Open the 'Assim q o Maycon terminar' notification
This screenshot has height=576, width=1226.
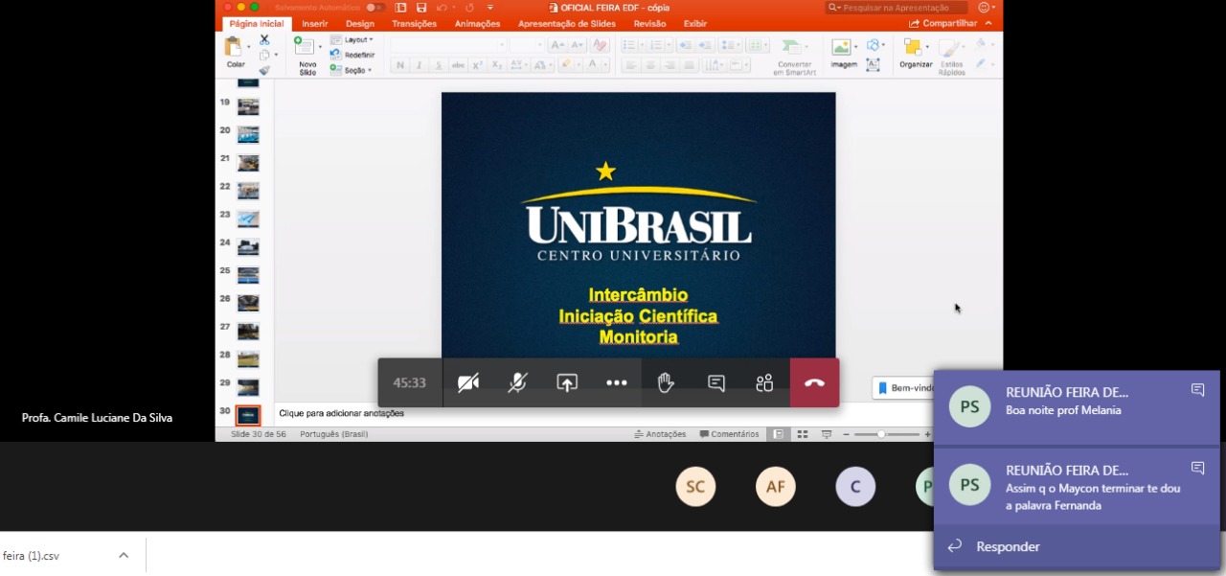click(1077, 486)
